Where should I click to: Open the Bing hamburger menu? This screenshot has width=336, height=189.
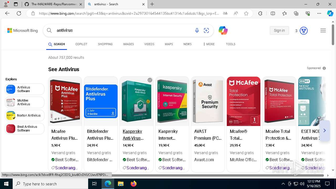pos(323,30)
